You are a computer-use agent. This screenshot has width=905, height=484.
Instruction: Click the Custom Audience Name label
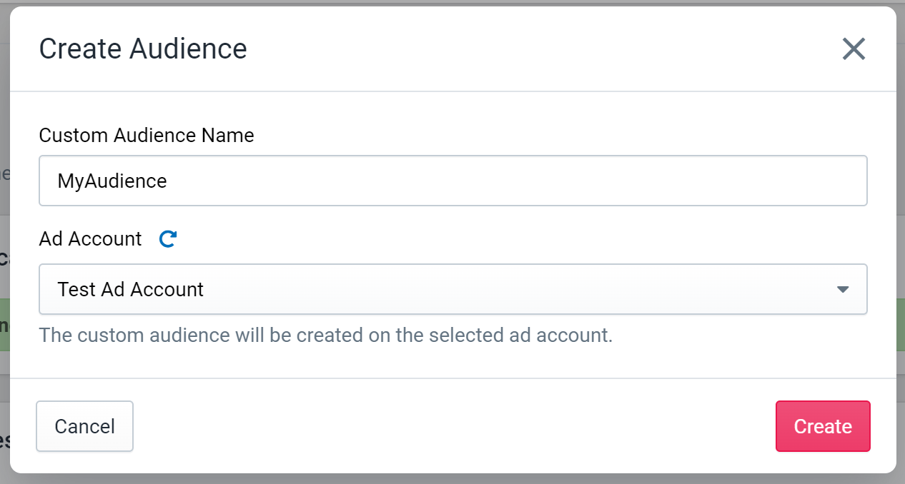147,135
